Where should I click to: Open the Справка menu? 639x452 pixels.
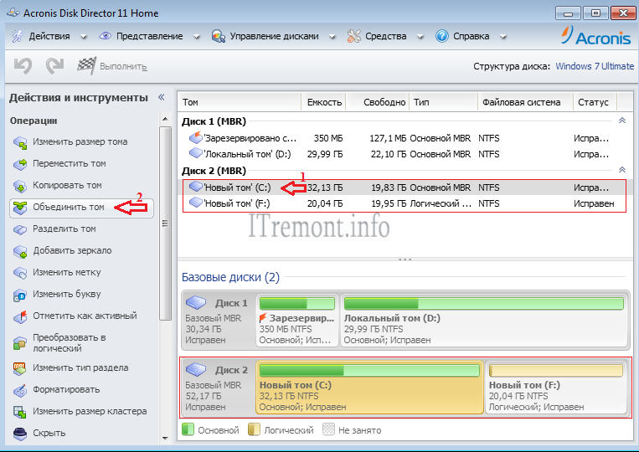[x=472, y=36]
